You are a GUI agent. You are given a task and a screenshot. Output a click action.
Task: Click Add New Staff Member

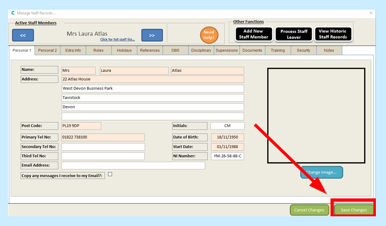(253, 34)
